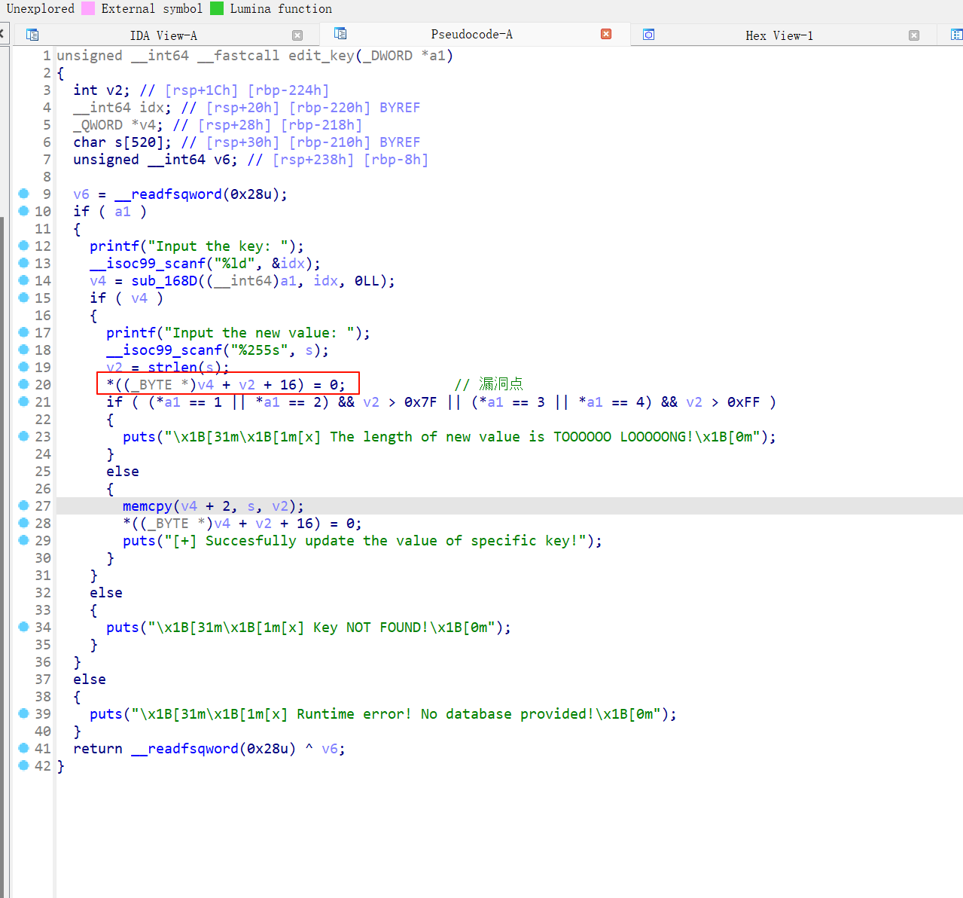The image size is (963, 898).
Task: Open the Hex View-1 tab
Action: pos(779,35)
